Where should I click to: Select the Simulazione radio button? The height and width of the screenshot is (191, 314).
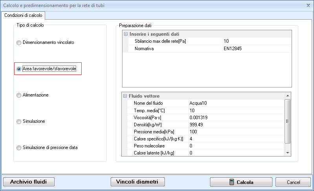pos(19,122)
